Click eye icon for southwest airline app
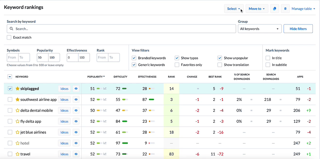Viewport: 320px width, 159px height. click(x=76, y=99)
